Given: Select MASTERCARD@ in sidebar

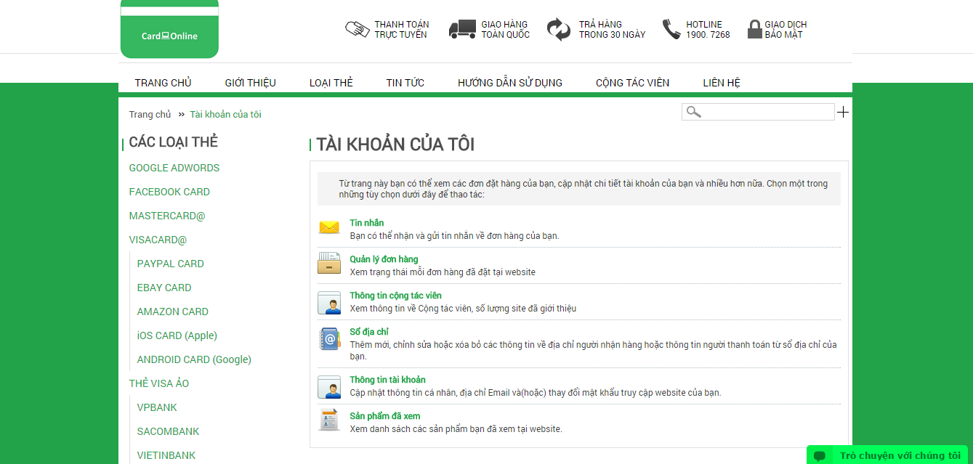Looking at the screenshot, I should coord(167,216).
